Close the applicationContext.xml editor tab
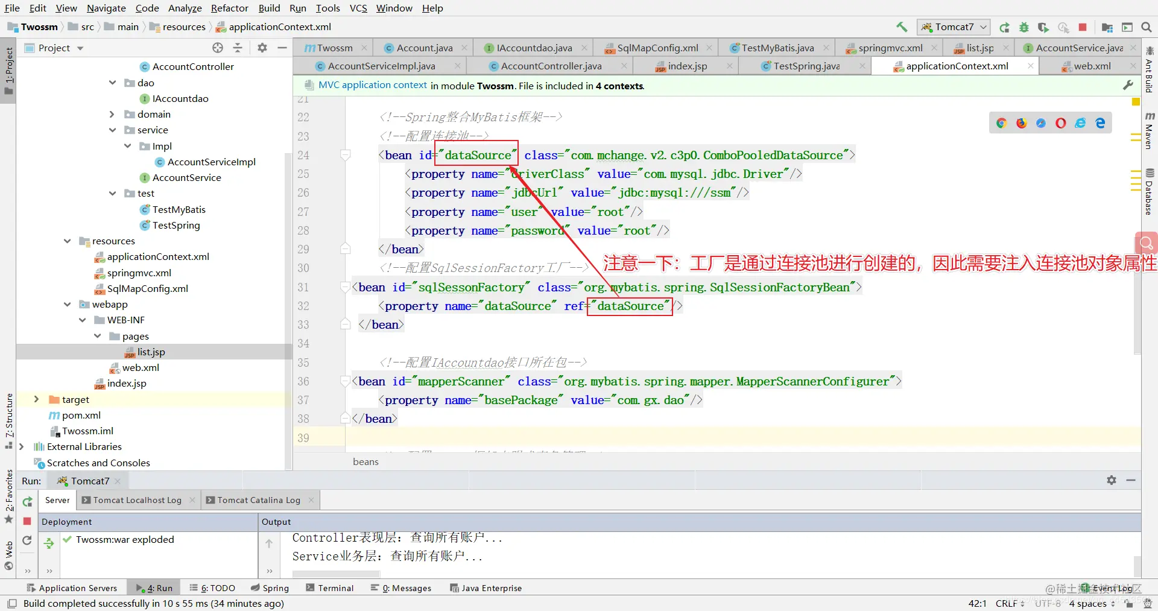 tap(1030, 66)
